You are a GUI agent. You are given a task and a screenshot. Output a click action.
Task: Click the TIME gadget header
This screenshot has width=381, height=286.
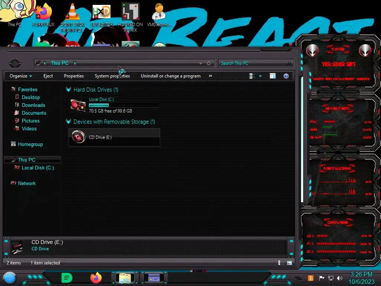338,49
